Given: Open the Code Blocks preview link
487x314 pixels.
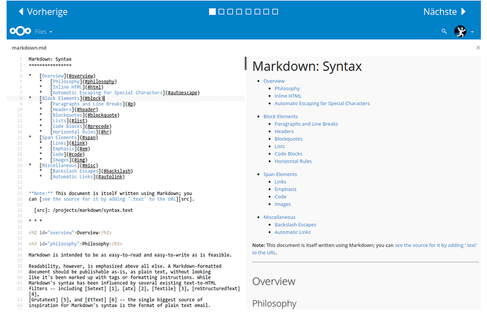Looking at the screenshot, I should point(288,154).
